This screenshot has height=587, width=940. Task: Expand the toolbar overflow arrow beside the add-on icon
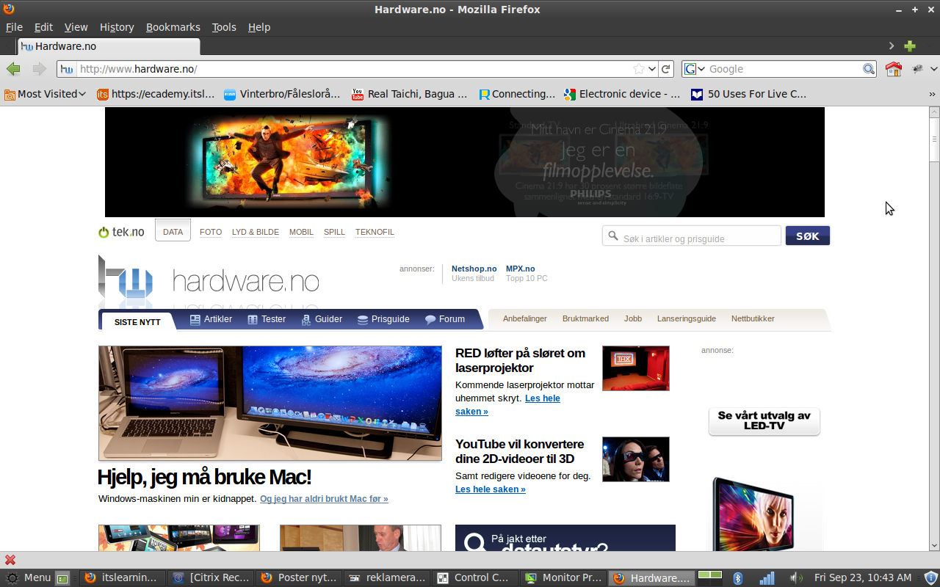(x=934, y=69)
